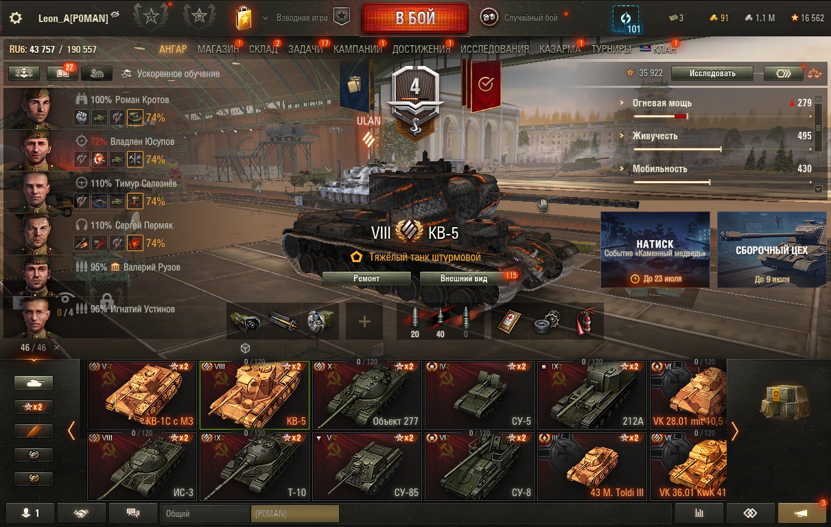
Task: Open the notifications megaphone icon
Action: pos(802,513)
